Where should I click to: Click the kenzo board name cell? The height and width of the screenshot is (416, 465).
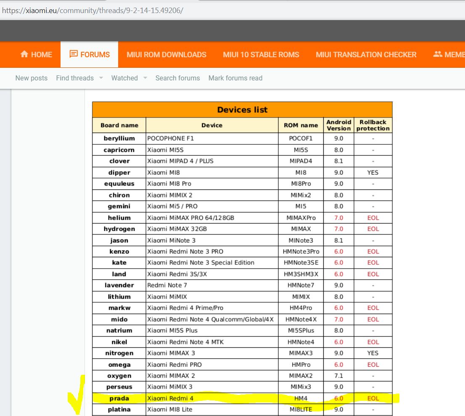coord(119,251)
